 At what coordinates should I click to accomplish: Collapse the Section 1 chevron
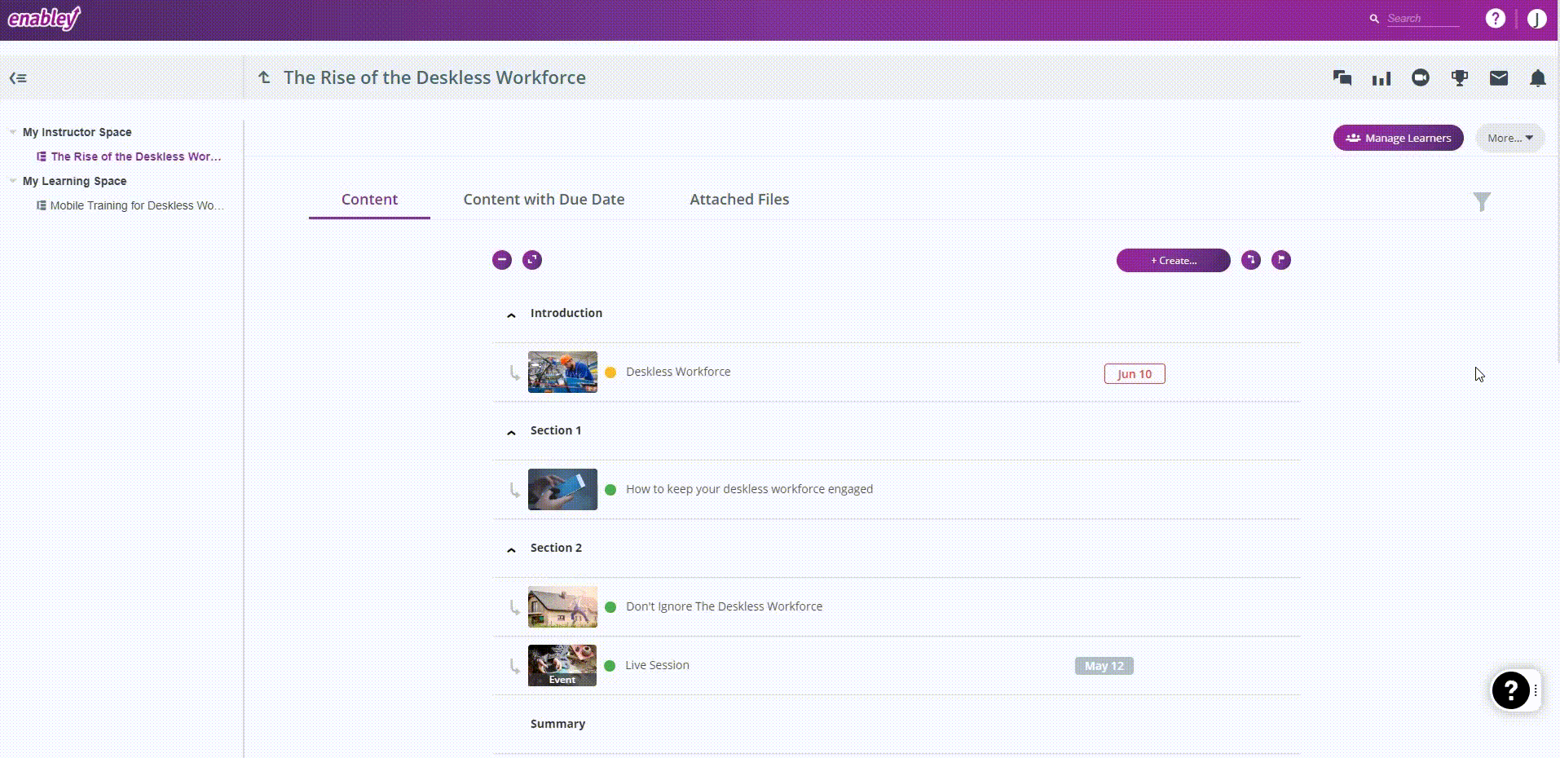pos(511,432)
